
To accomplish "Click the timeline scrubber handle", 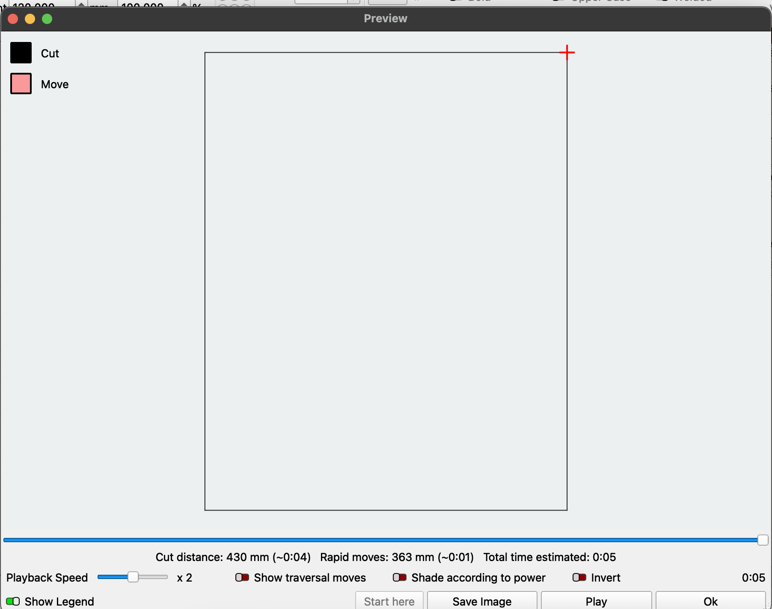I will (763, 540).
